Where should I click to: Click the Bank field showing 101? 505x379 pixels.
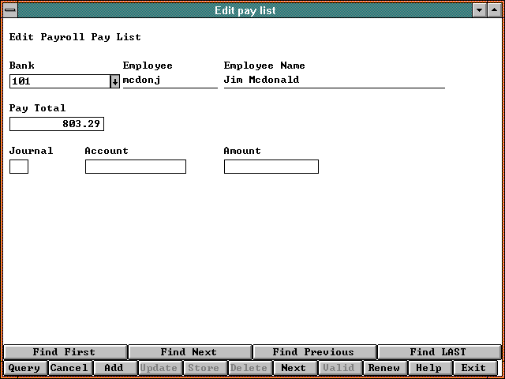coord(59,81)
